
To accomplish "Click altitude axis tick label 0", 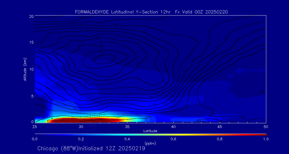I will click(32, 122).
